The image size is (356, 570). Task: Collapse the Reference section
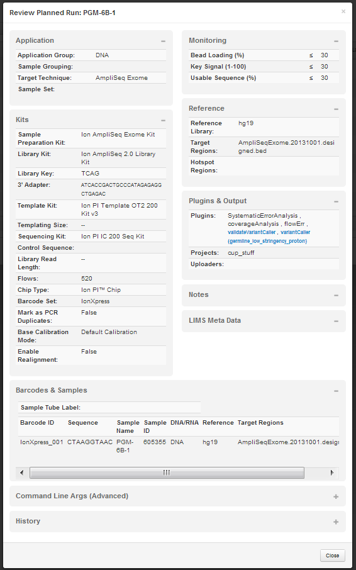point(336,109)
